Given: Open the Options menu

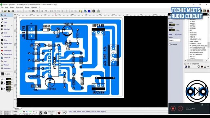Looking at the screenshot, I should [34, 8].
